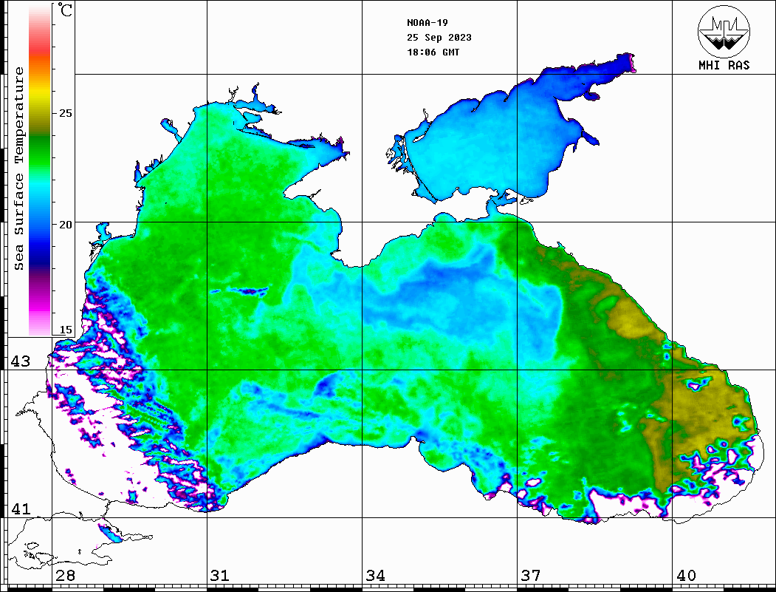Click the 'NOAA-19' satellite label

[428, 23]
